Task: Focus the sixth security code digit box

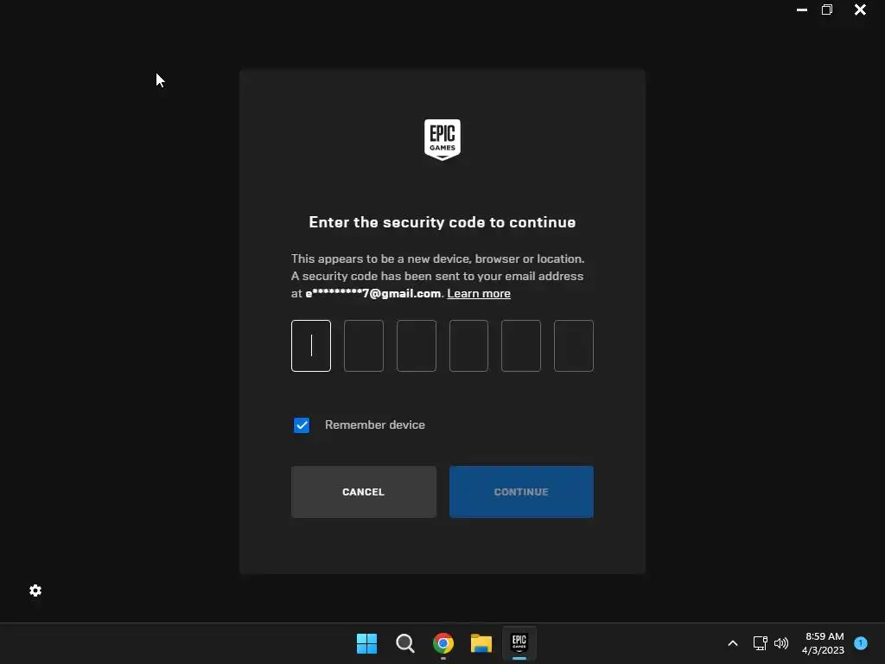Action: (574, 346)
